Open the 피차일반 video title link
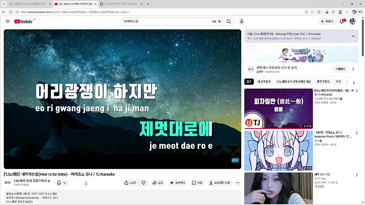 tap(334, 93)
